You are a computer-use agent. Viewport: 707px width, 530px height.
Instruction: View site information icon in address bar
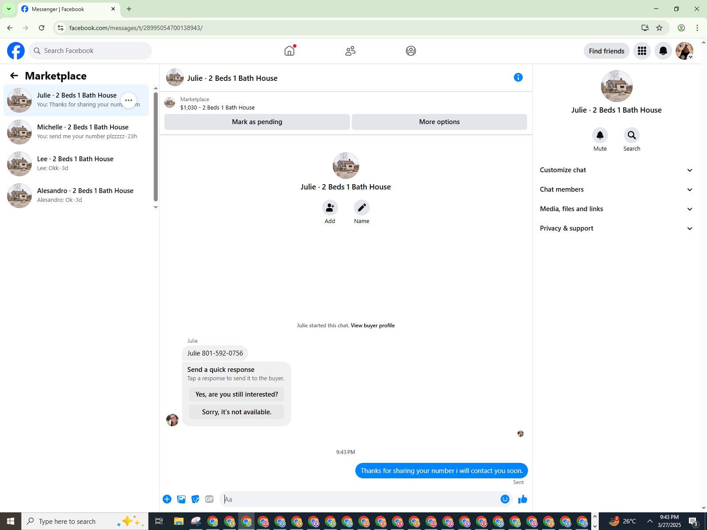click(x=61, y=28)
